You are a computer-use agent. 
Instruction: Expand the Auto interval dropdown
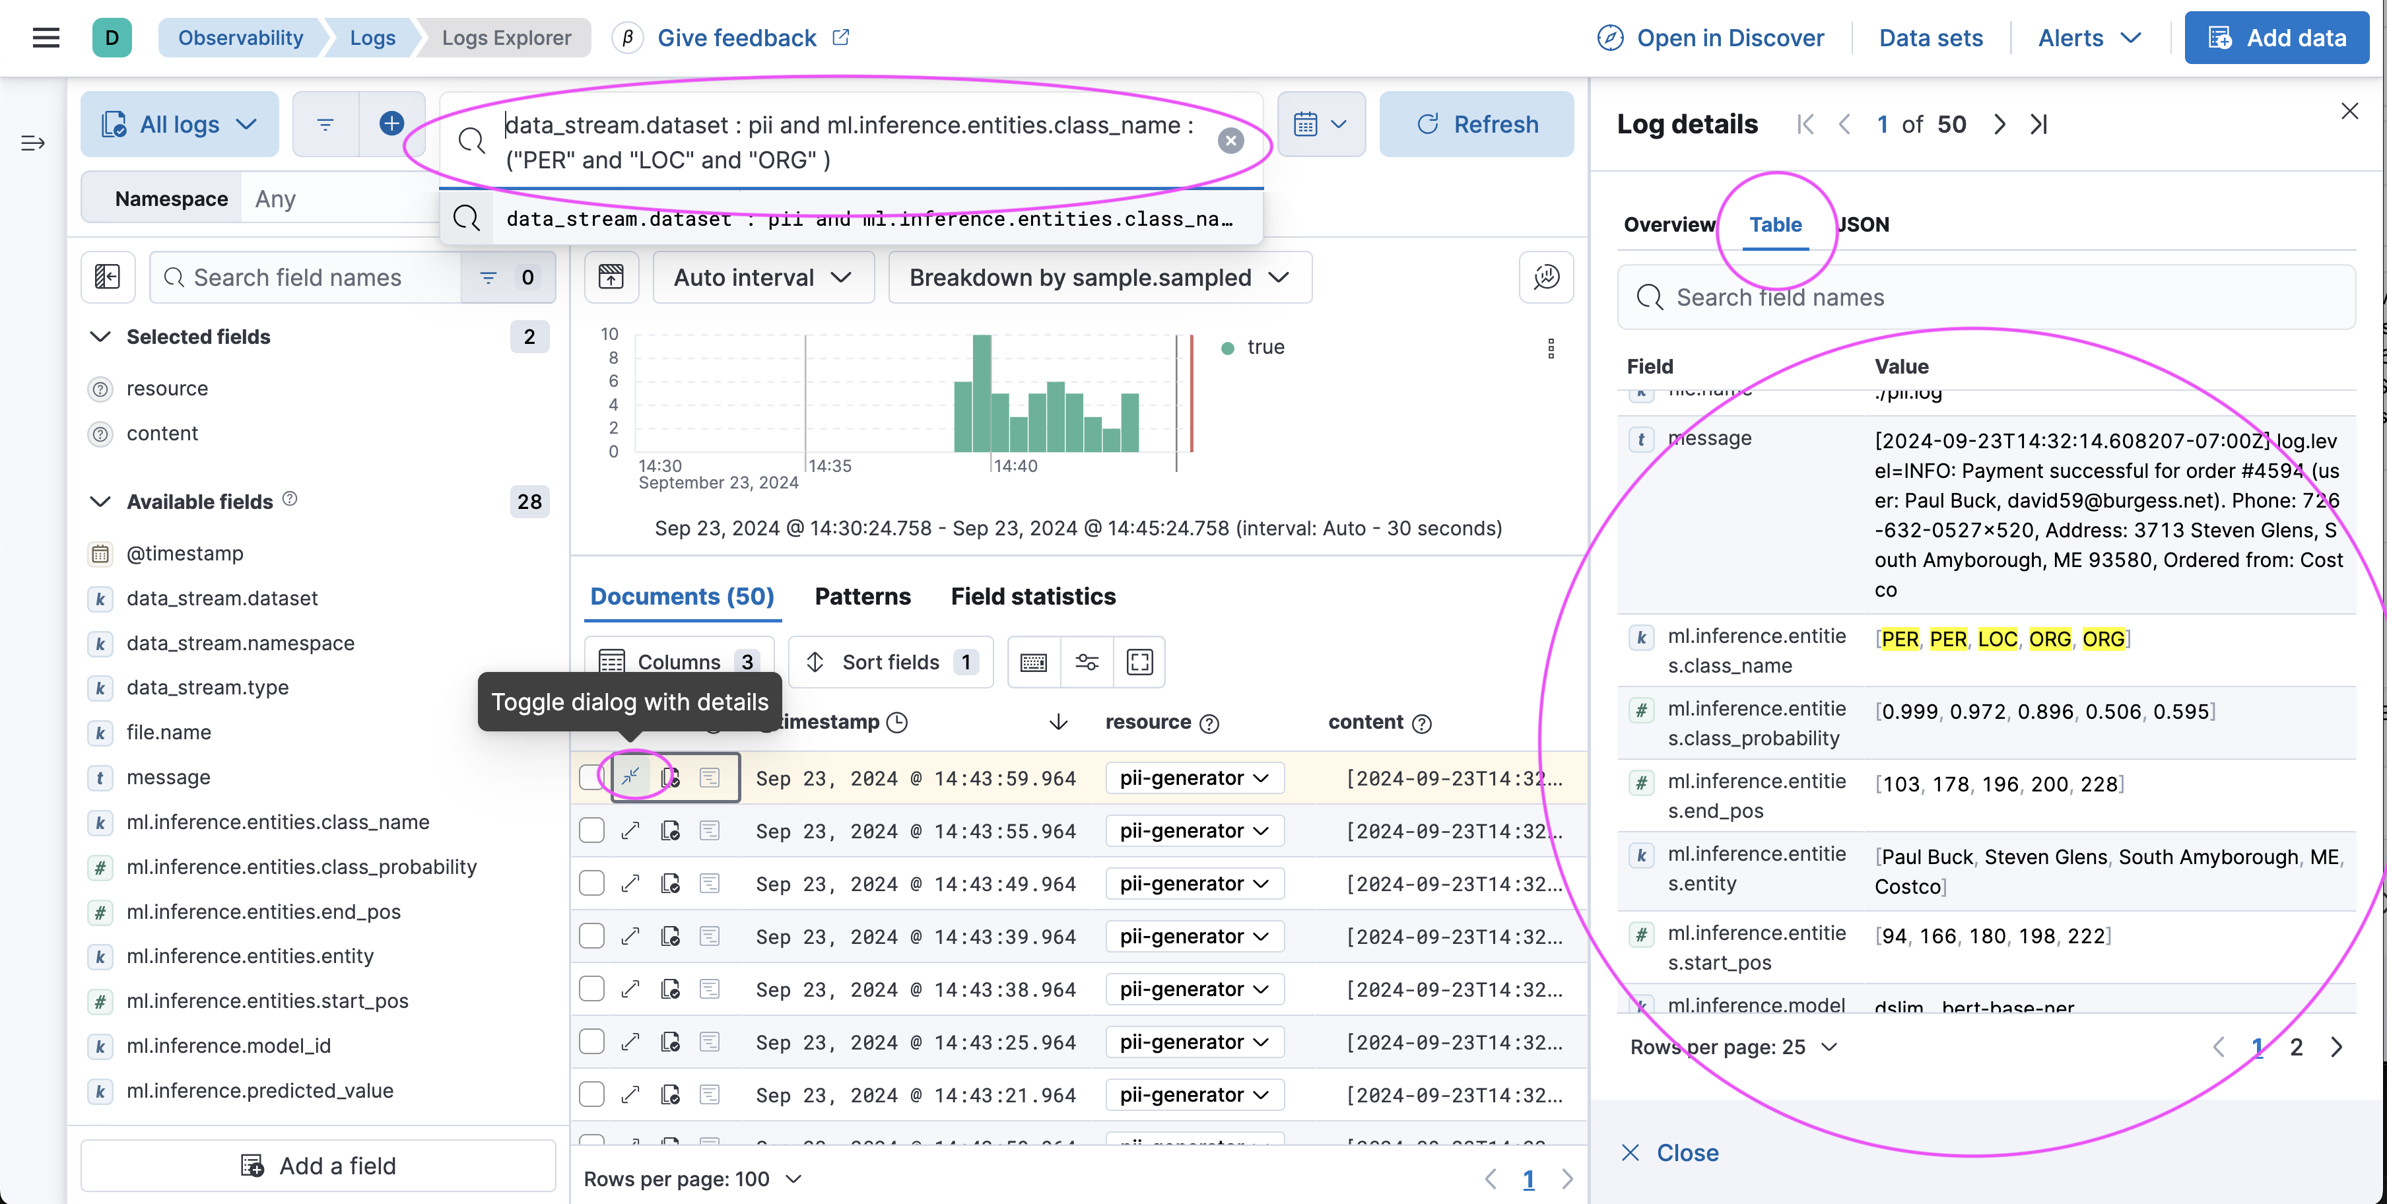tap(762, 277)
